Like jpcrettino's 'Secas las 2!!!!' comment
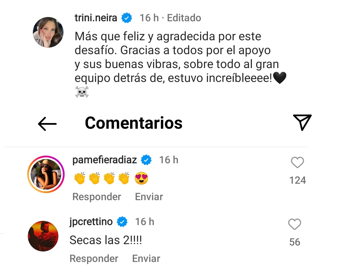The image size is (340, 275). [x=294, y=224]
